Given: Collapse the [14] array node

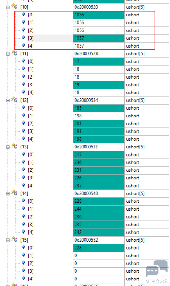Looking at the screenshot, I should [x=8, y=194].
